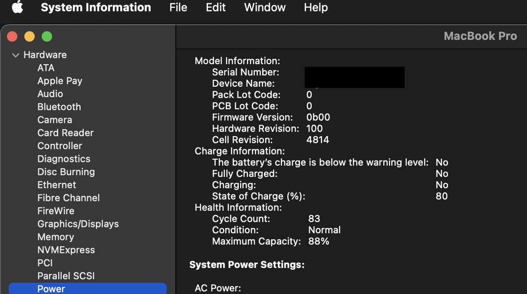
Task: Open the Help menu
Action: coord(316,7)
